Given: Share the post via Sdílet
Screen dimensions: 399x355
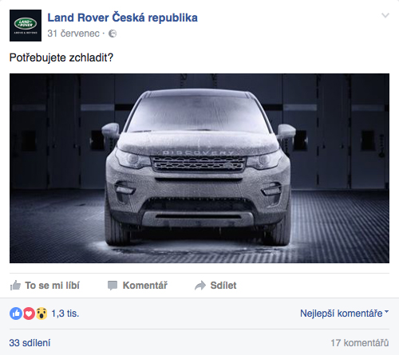Looking at the screenshot, I should (x=215, y=286).
